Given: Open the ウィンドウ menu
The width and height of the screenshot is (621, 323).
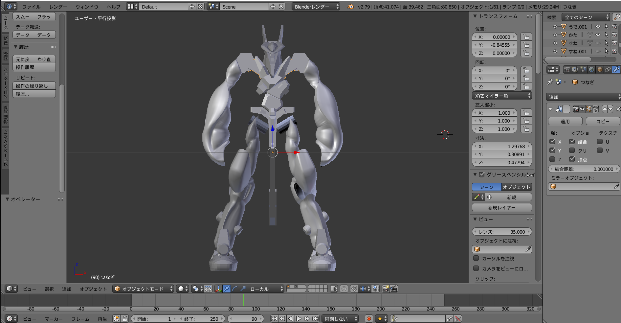Looking at the screenshot, I should 87,7.
